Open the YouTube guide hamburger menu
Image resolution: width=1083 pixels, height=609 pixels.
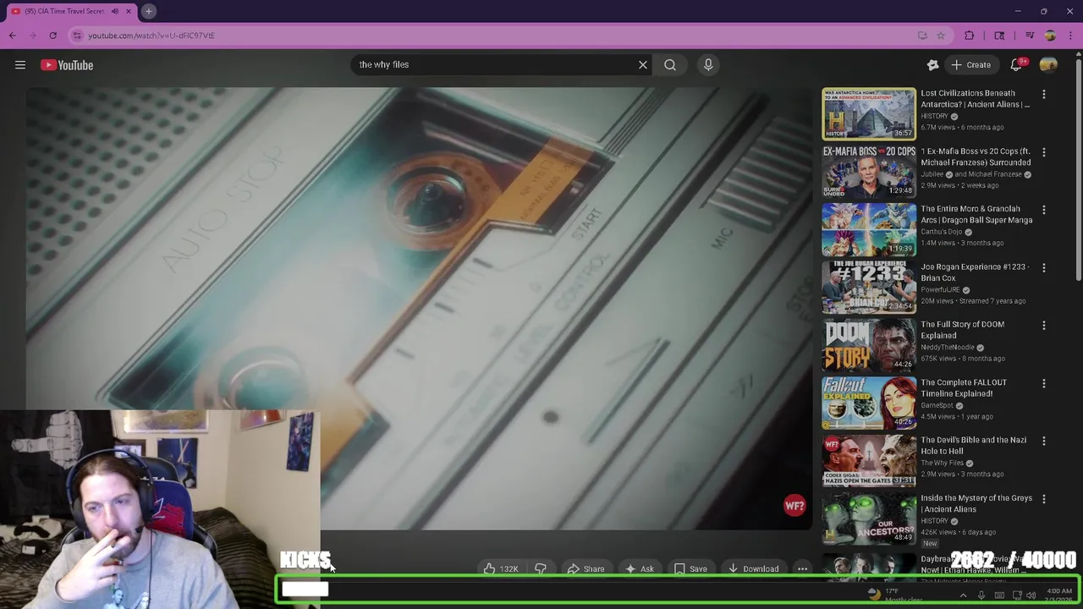point(20,65)
